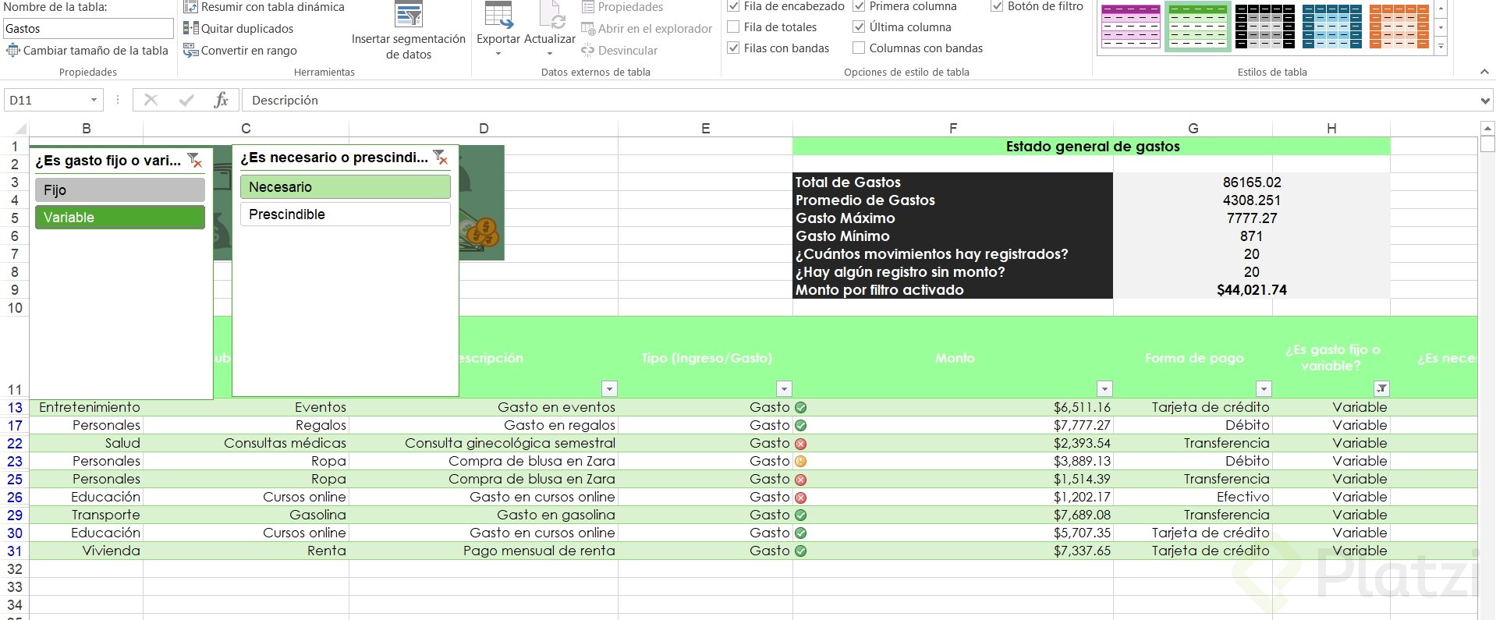Select the Necesario slicer item
The height and width of the screenshot is (620, 1496).
point(346,187)
